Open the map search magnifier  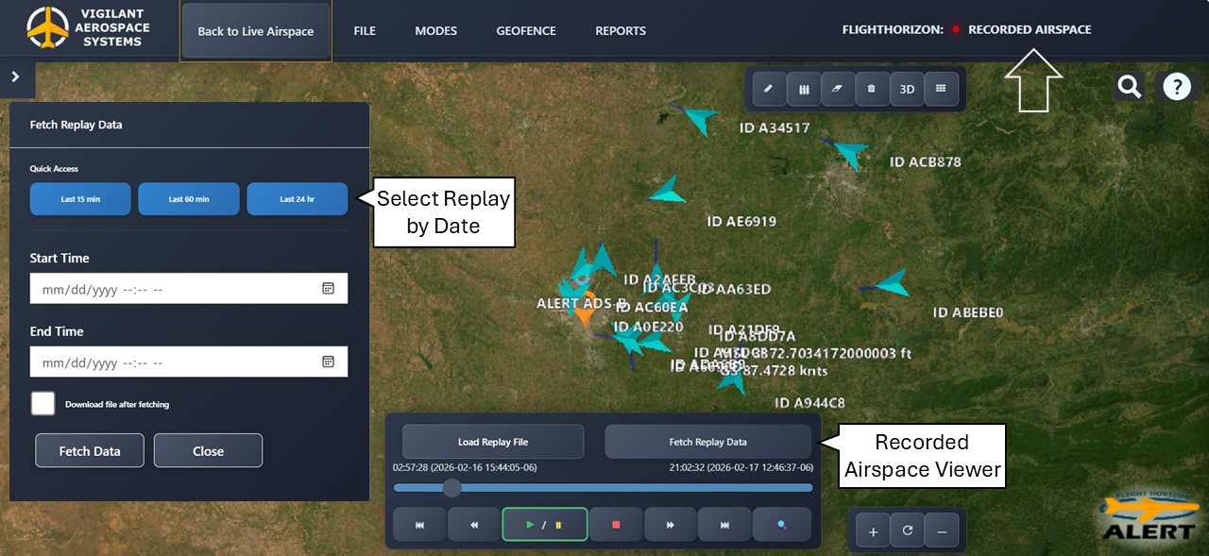(x=1130, y=87)
